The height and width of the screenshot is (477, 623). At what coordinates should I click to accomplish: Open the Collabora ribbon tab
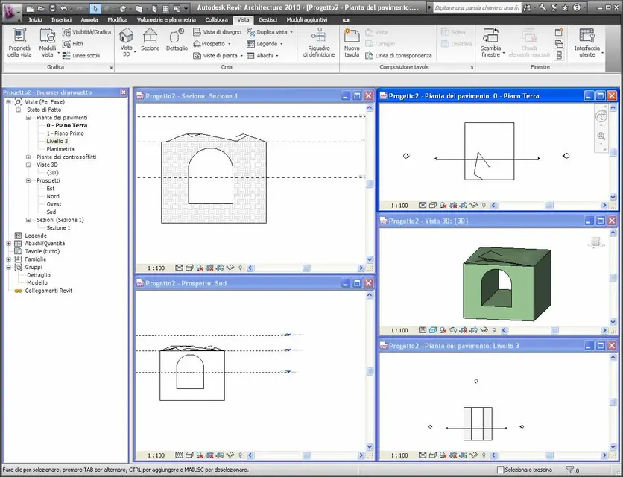tap(217, 19)
